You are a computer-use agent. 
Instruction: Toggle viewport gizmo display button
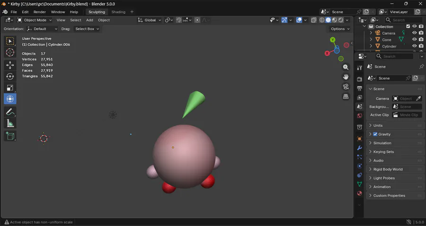(x=284, y=20)
